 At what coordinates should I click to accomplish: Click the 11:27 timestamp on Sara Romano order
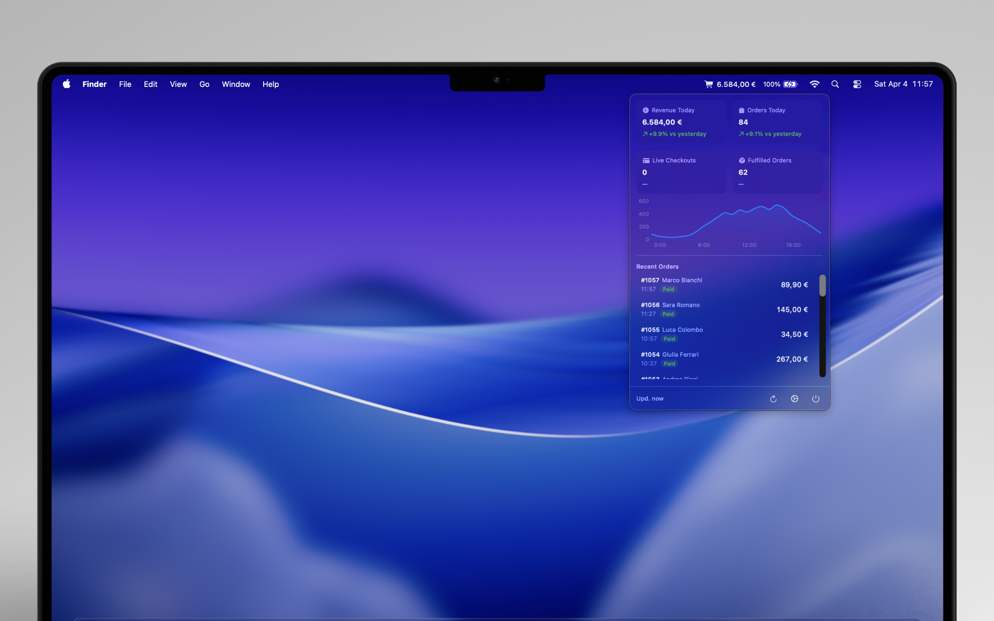[648, 314]
